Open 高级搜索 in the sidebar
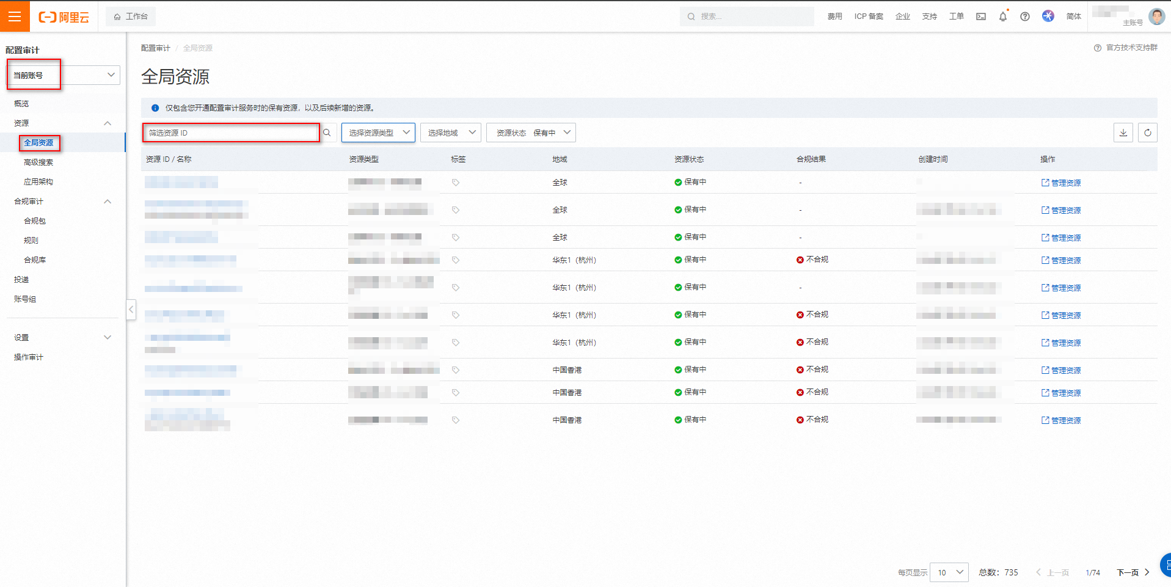The width and height of the screenshot is (1171, 587). (38, 162)
